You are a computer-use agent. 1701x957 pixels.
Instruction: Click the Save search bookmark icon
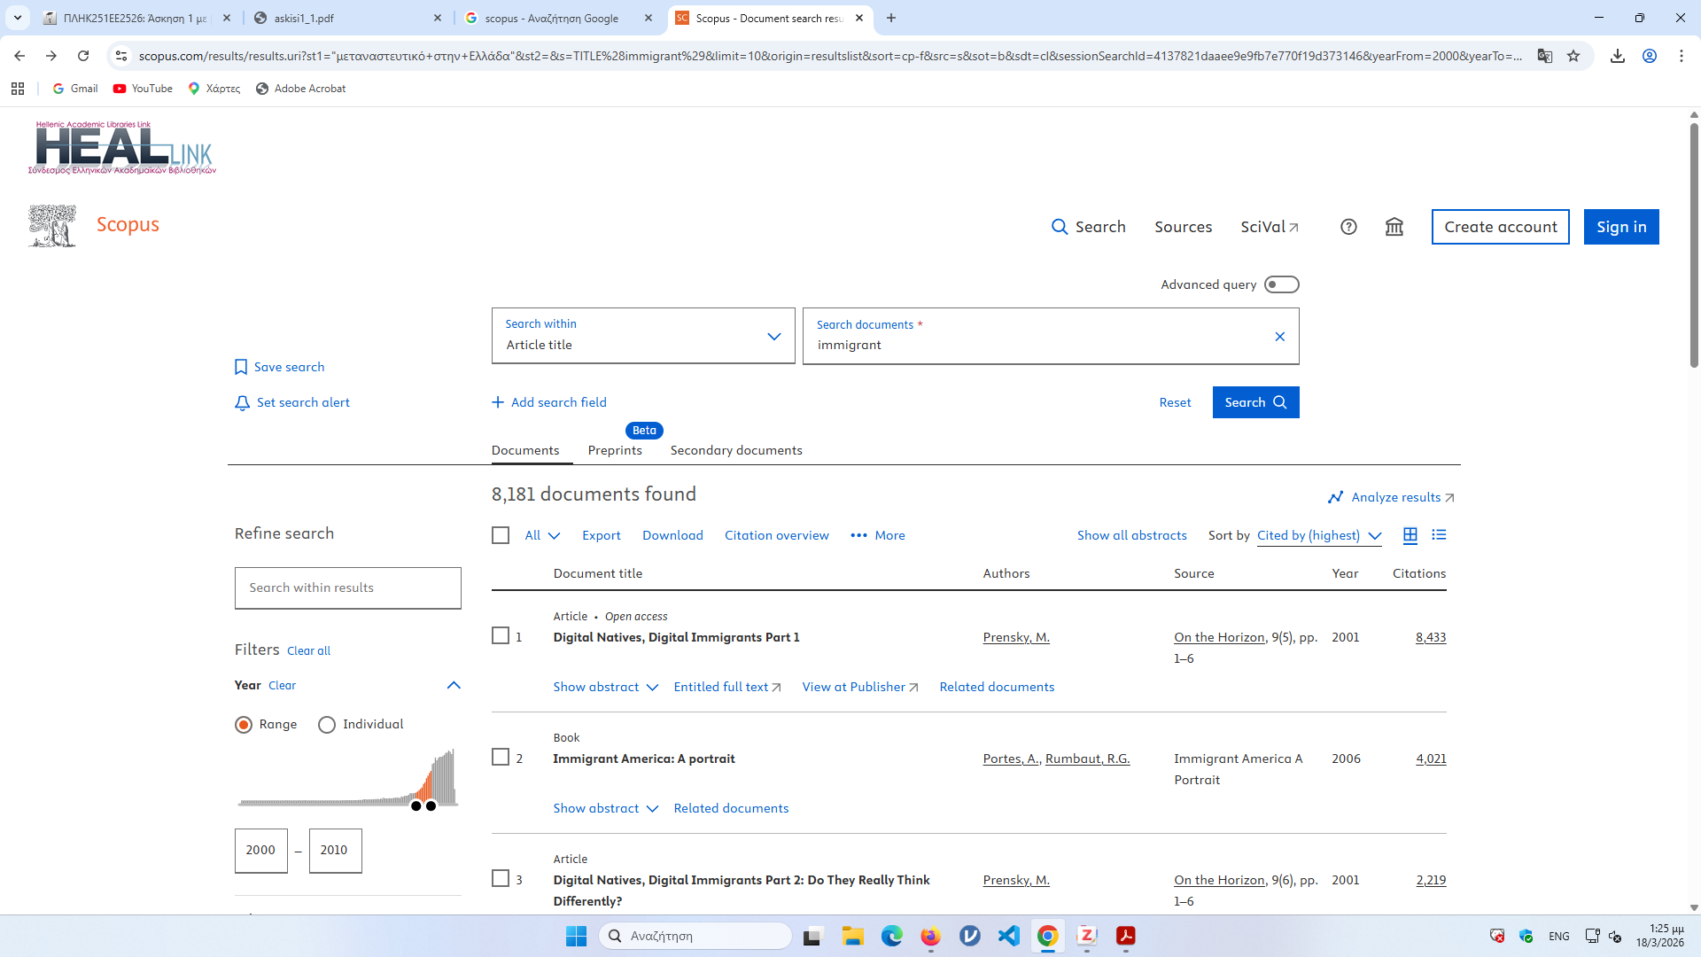click(x=241, y=367)
